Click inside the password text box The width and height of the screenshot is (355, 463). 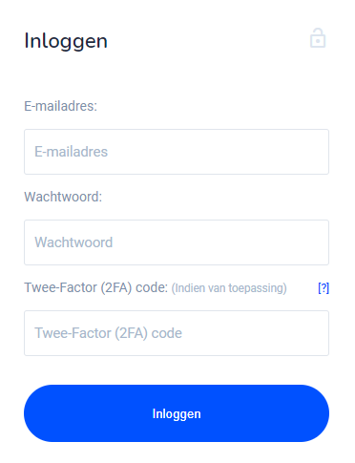pos(177,242)
